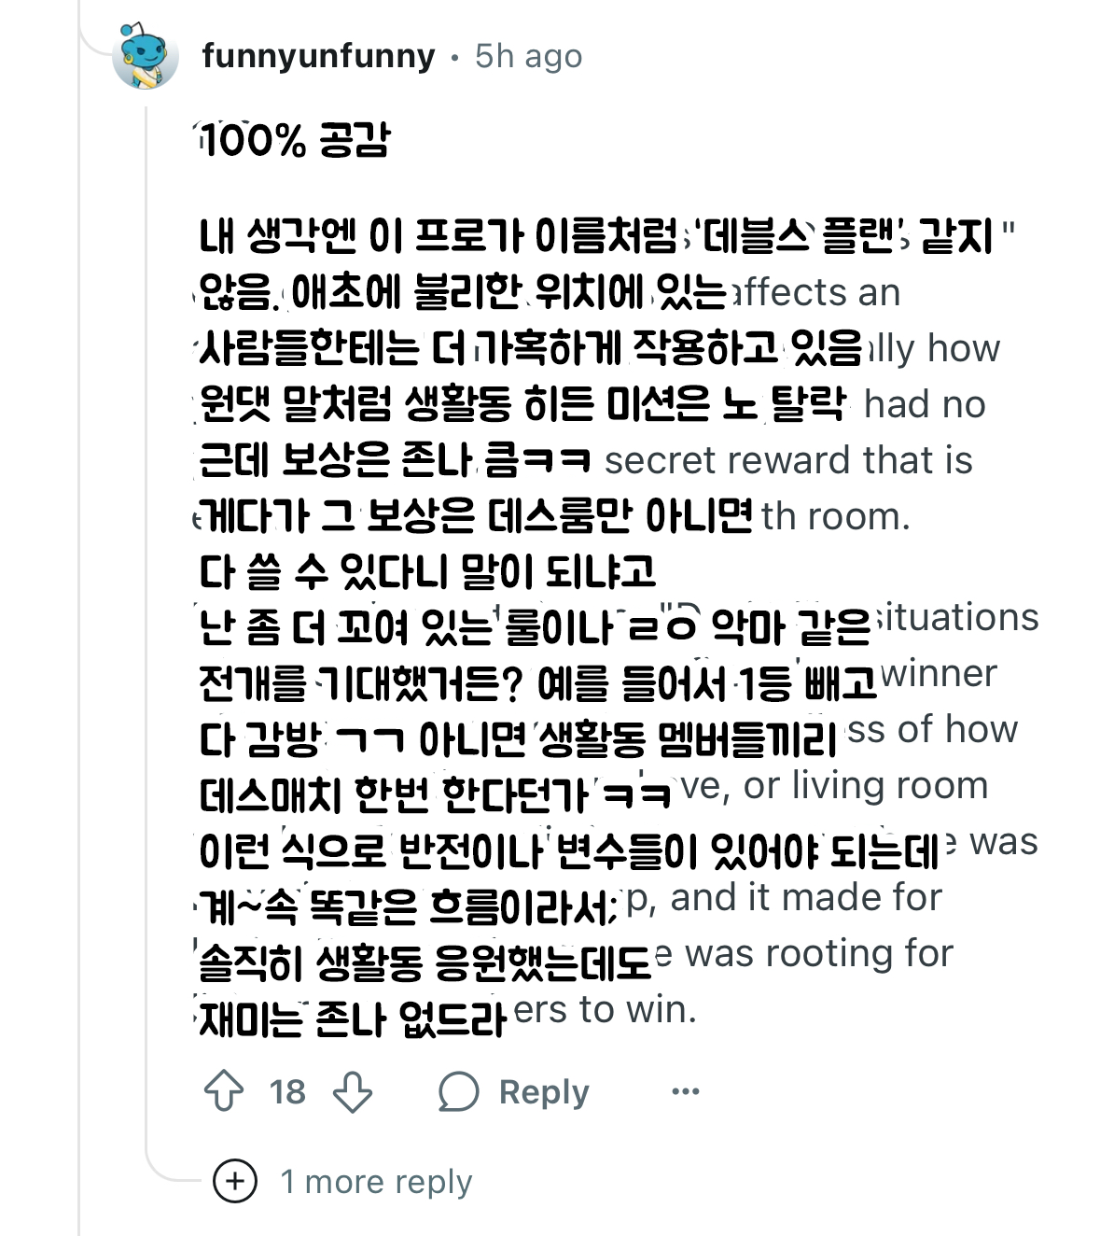
Task: Click the 5h ago timestamp
Action: point(524,56)
